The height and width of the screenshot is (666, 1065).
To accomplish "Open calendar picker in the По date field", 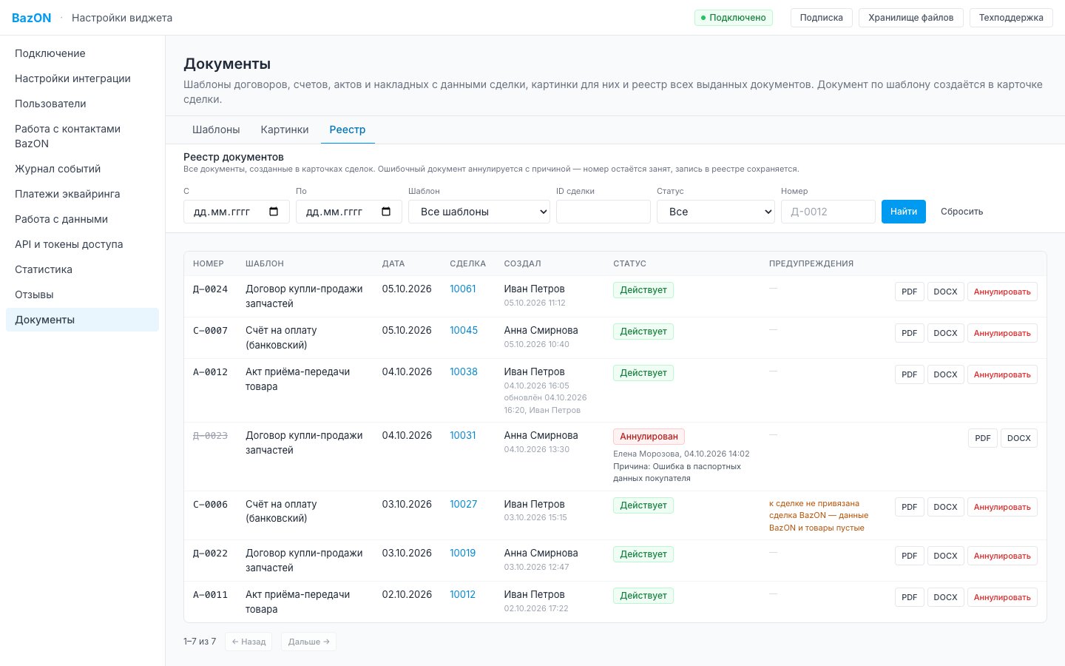I will [x=386, y=212].
